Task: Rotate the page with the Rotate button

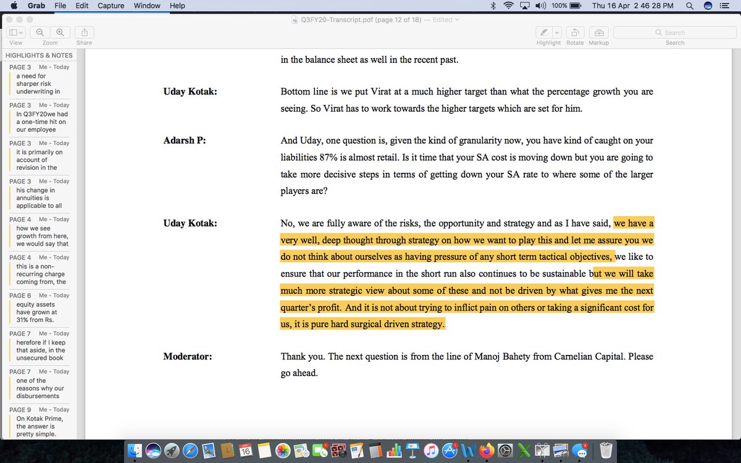Action: pyautogui.click(x=575, y=33)
